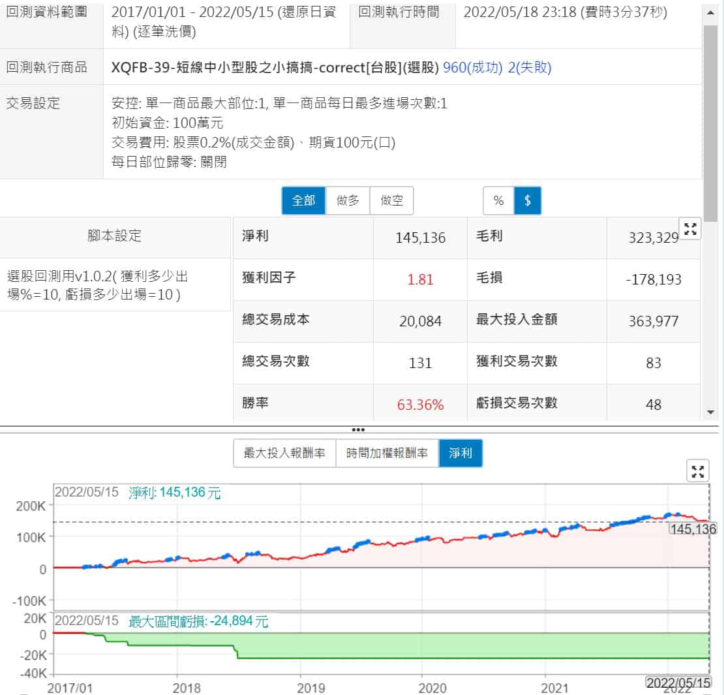Open the 時間加權報酬率 chart tab
This screenshot has height=695, width=724.
tap(387, 453)
